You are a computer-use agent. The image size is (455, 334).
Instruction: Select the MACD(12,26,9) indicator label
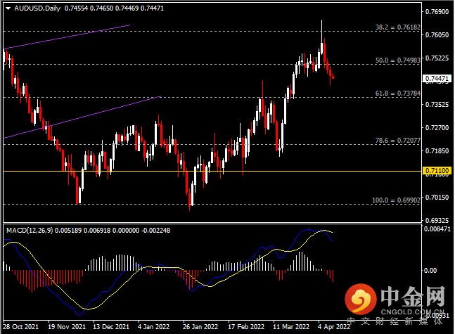(x=30, y=231)
